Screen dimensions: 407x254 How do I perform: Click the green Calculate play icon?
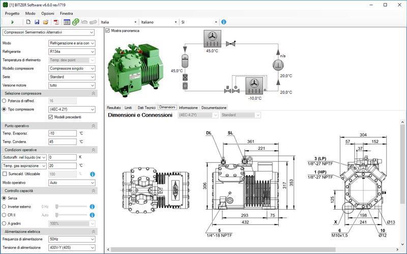[x=12, y=22]
